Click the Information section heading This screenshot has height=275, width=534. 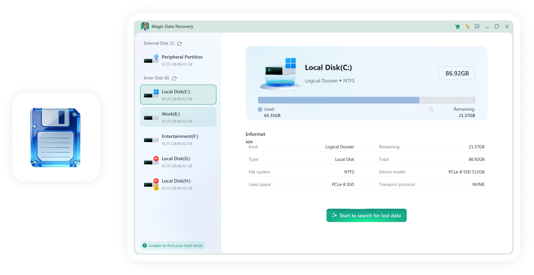coord(255,138)
